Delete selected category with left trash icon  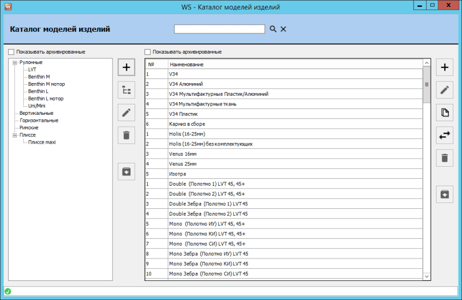[x=126, y=136]
